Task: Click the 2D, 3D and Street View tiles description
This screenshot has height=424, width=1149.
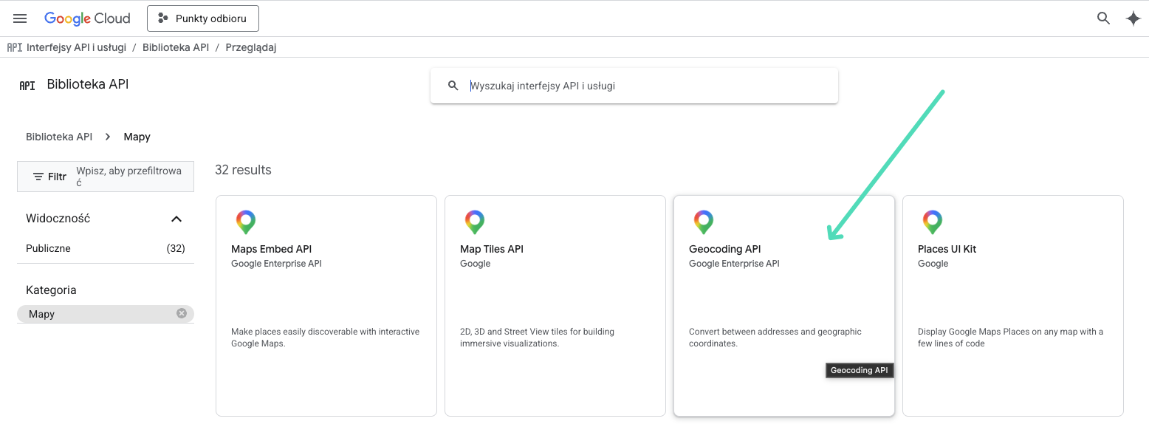Action: (x=537, y=338)
